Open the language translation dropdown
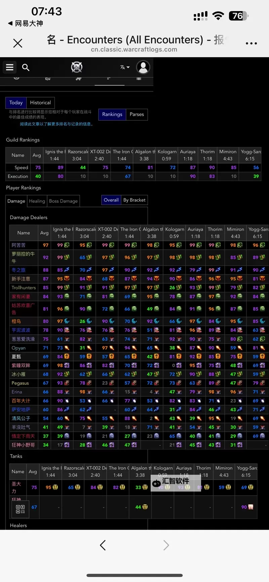The height and width of the screenshot is (582, 269). [125, 67]
